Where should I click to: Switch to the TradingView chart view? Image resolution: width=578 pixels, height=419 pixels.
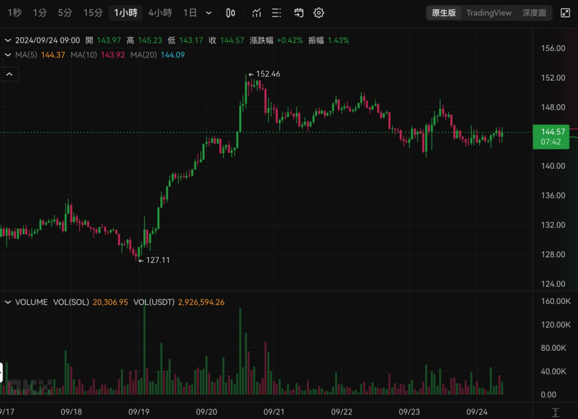(x=489, y=13)
